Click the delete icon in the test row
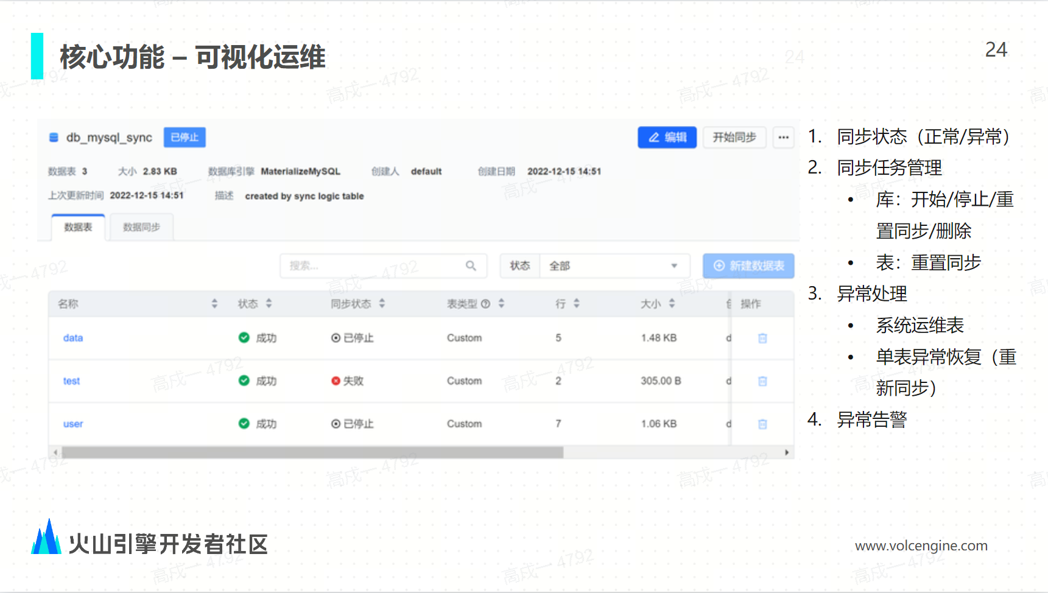The width and height of the screenshot is (1048, 593). click(762, 381)
